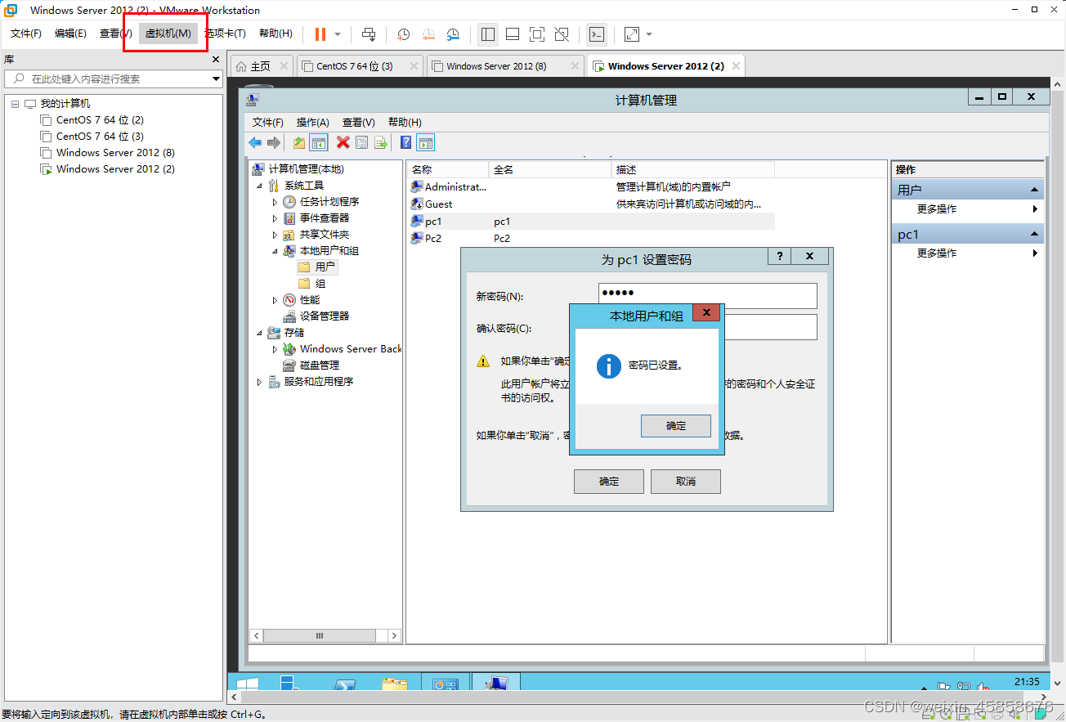The height and width of the screenshot is (722, 1066).
Task: Open the snapshot manager icon
Action: pos(454,34)
